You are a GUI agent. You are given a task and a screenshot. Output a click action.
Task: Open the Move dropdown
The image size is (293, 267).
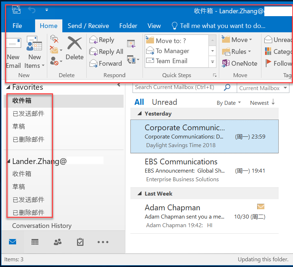click(x=237, y=40)
